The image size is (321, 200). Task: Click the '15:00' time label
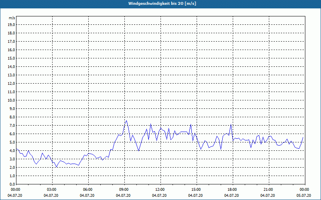[x=197, y=190]
